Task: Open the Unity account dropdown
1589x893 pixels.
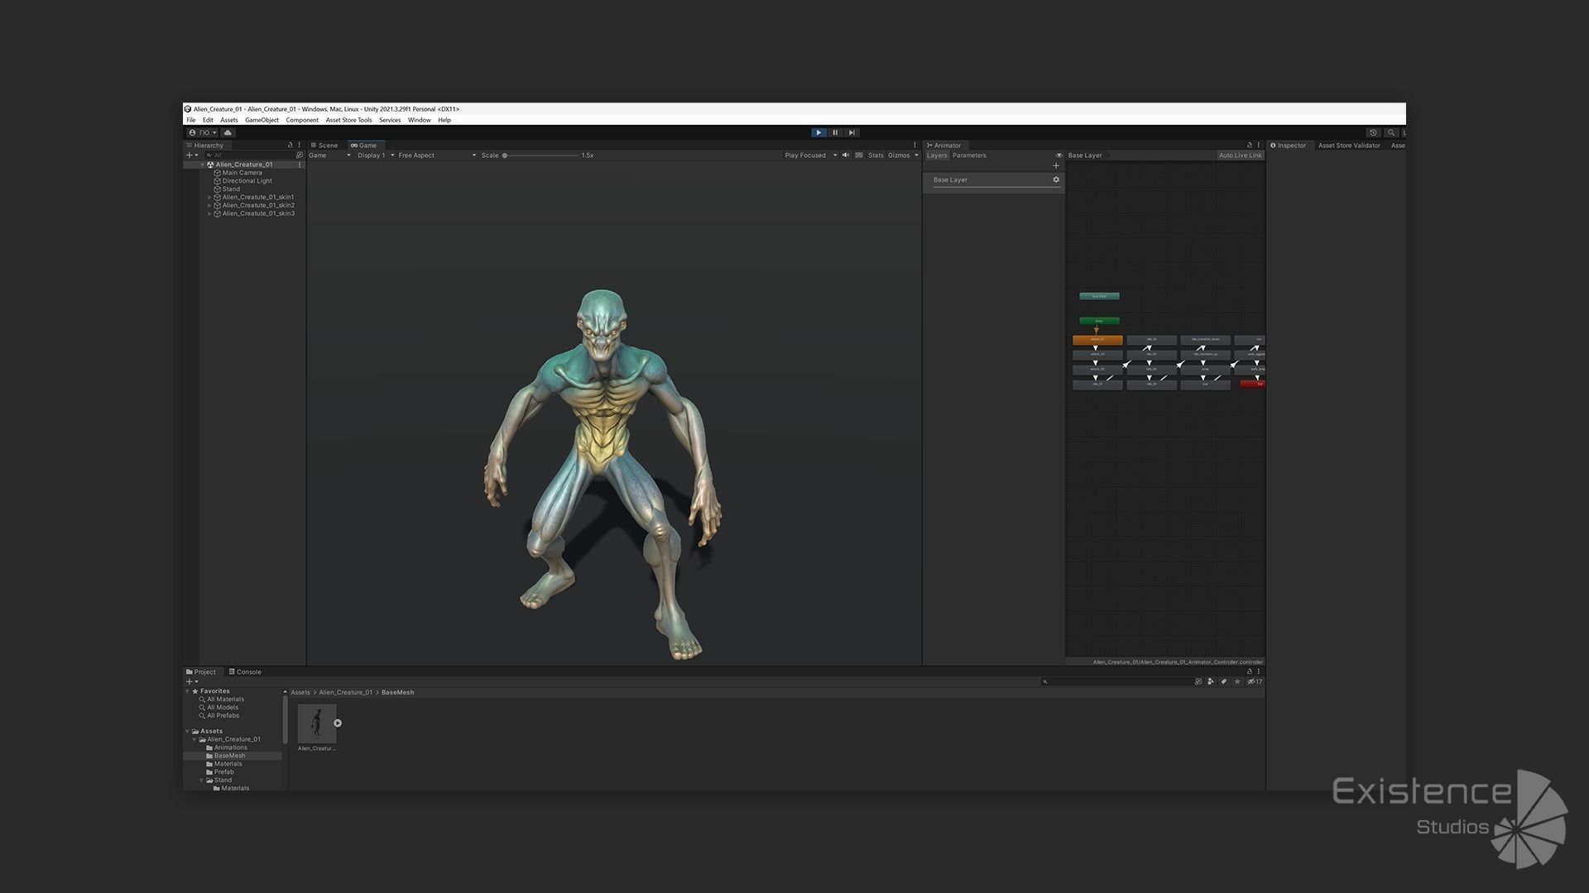Action: [203, 132]
